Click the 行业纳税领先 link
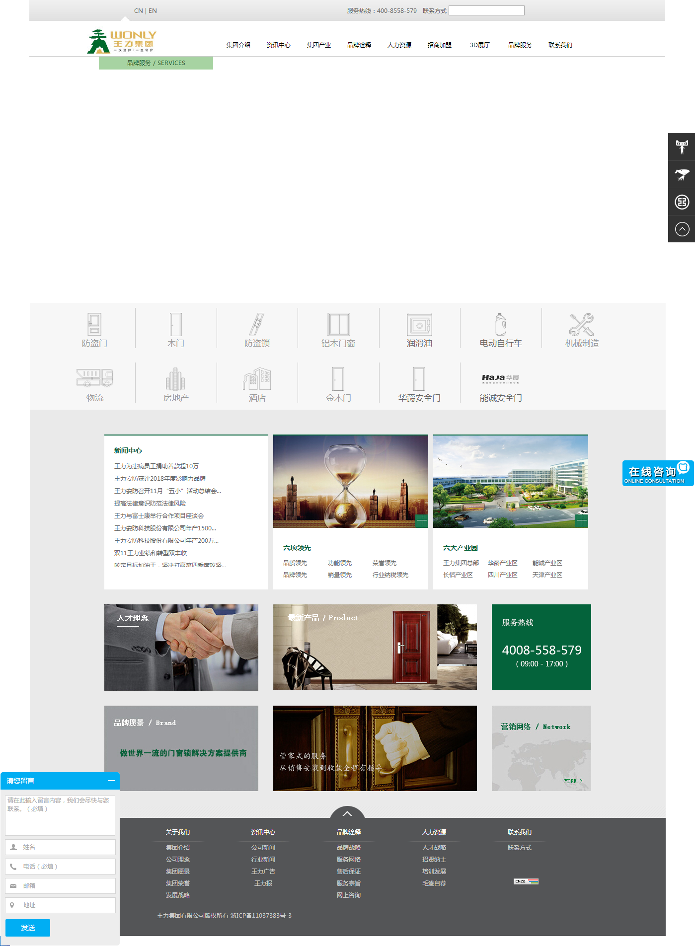695x946 pixels. click(390, 575)
